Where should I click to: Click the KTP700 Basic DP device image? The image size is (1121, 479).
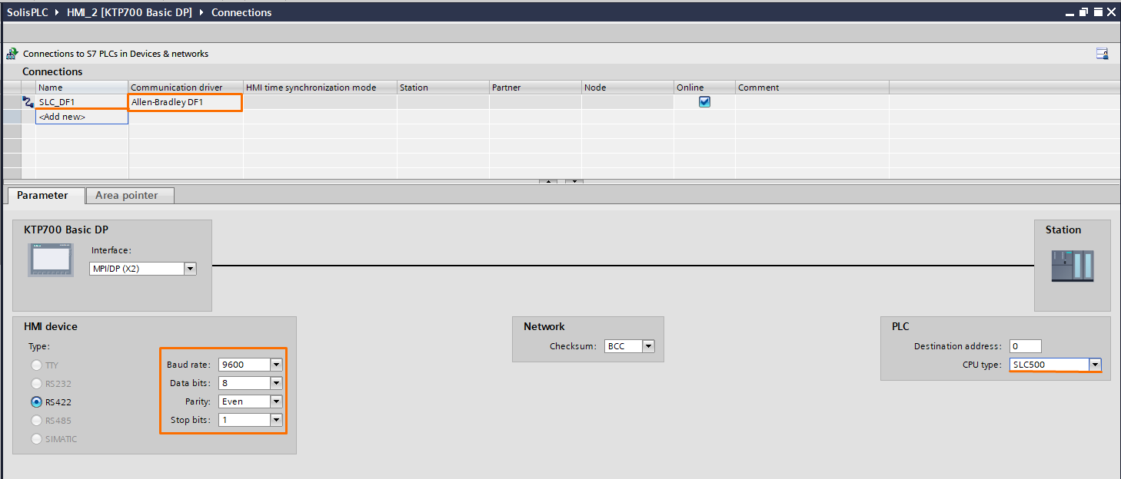coord(51,261)
